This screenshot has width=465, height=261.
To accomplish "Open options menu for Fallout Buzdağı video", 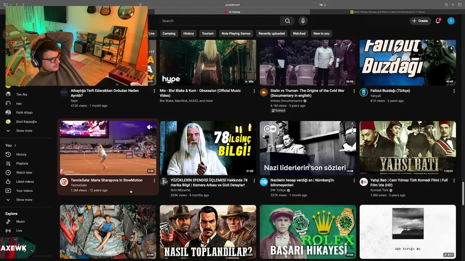I will point(454,91).
